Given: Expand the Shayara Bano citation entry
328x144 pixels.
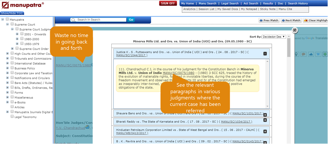Looking at the screenshot, I should (265, 115).
